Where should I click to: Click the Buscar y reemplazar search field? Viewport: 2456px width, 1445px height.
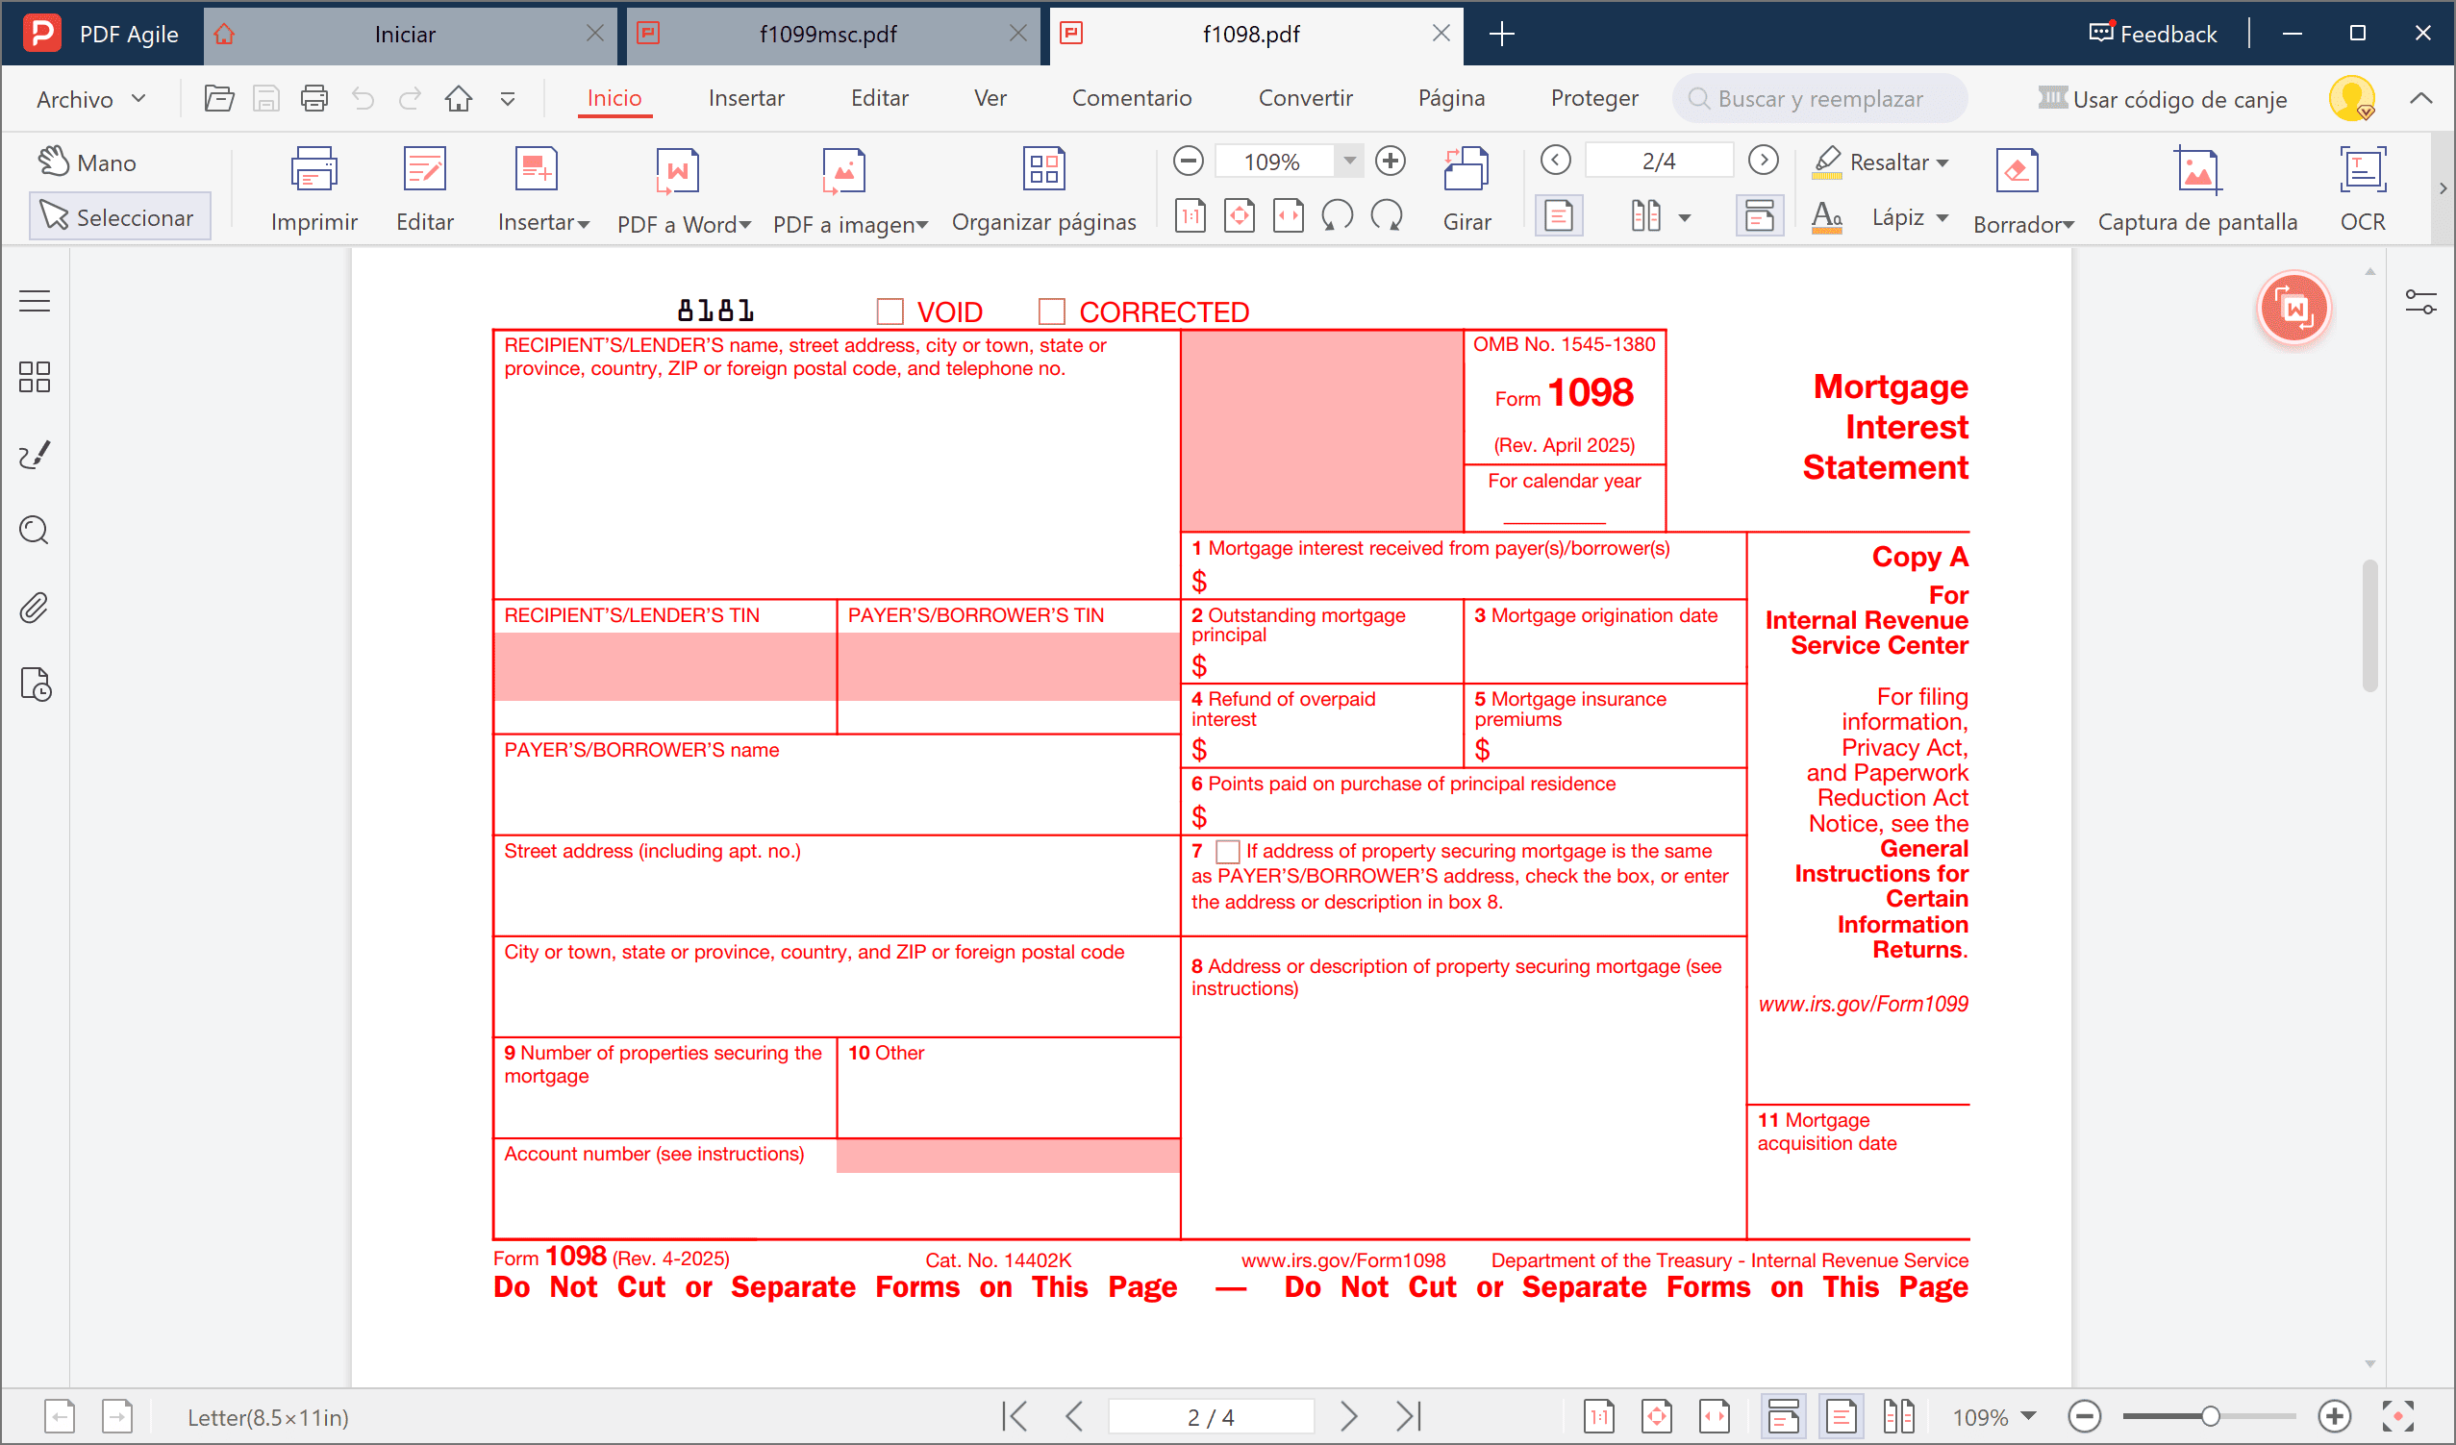click(1819, 99)
